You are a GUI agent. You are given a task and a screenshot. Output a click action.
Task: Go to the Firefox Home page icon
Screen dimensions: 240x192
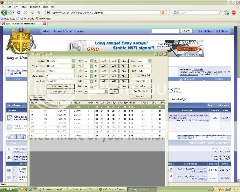(33, 12)
